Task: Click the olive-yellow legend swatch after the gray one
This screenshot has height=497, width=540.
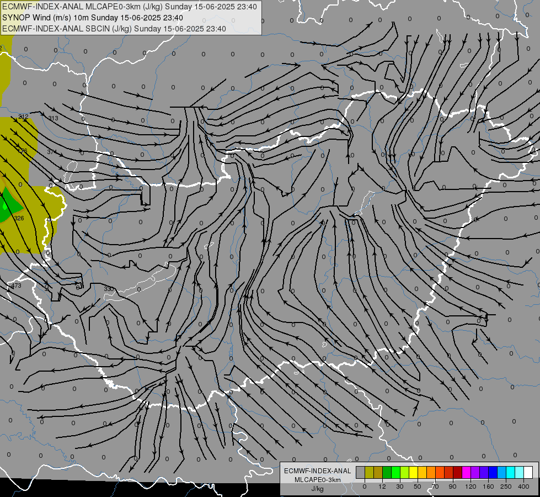Action: [x=369, y=472]
